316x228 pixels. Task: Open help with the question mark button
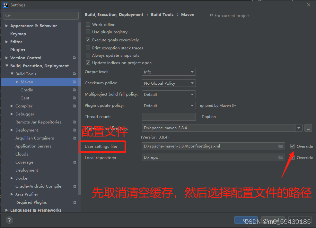[x=9, y=220]
